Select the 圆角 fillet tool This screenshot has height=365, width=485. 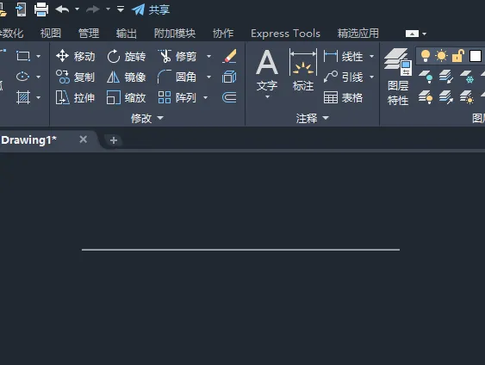point(177,77)
